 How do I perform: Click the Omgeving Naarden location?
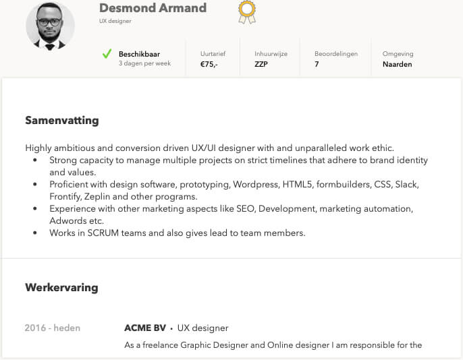pos(398,59)
